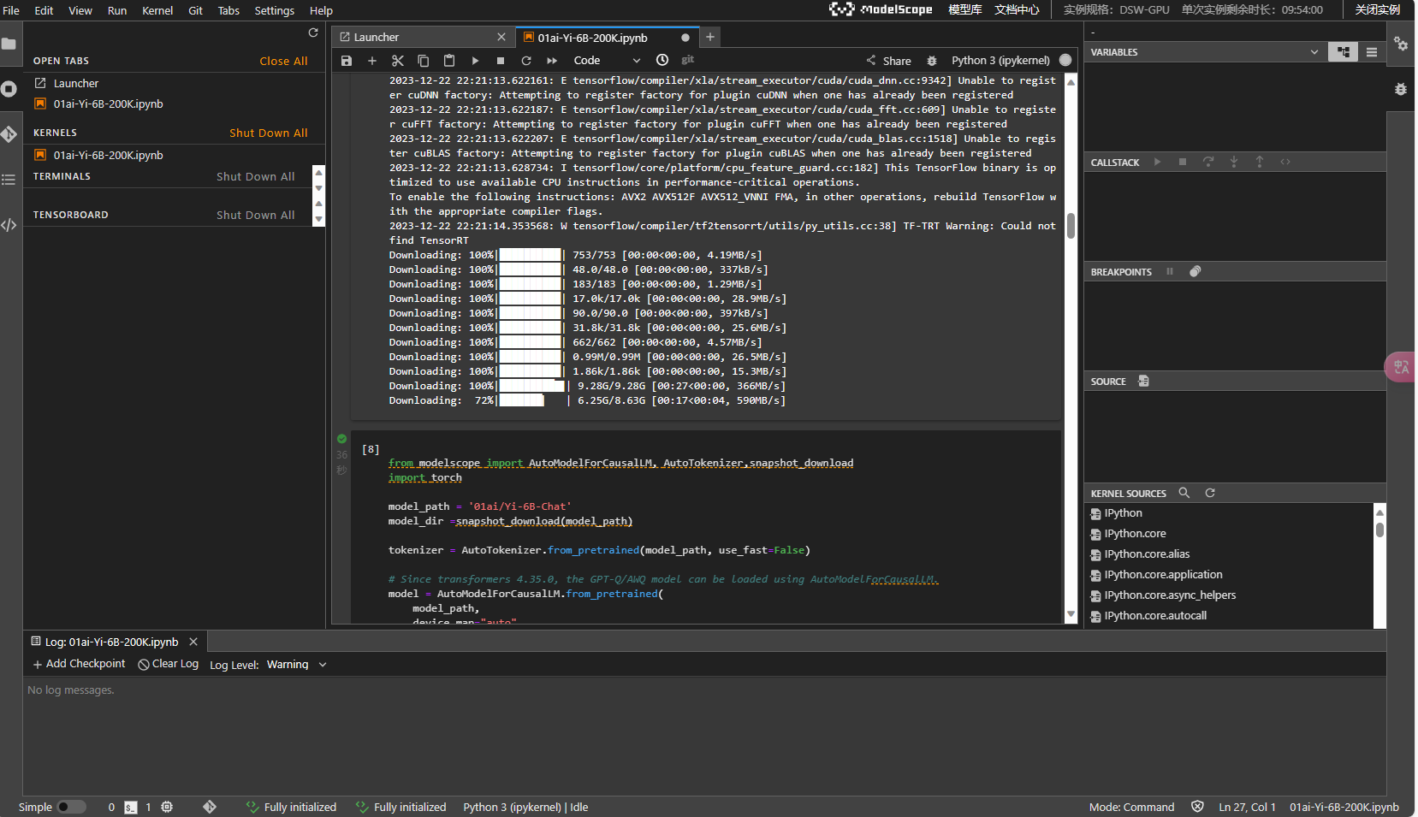The width and height of the screenshot is (1418, 817).
Task: Click the Callstack continue play icon
Action: (x=1157, y=162)
